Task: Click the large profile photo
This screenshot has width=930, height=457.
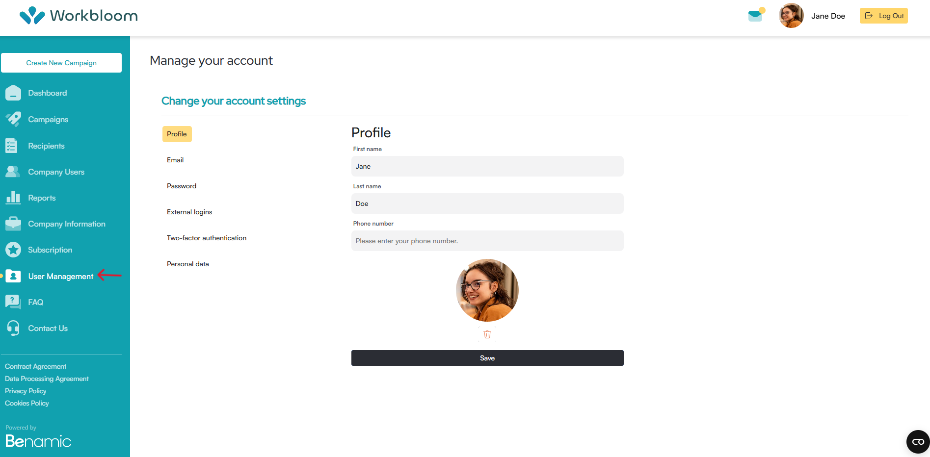Action: 487,290
